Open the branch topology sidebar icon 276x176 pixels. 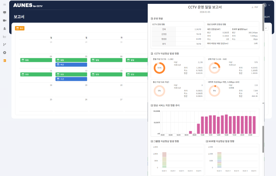(x=5, y=44)
